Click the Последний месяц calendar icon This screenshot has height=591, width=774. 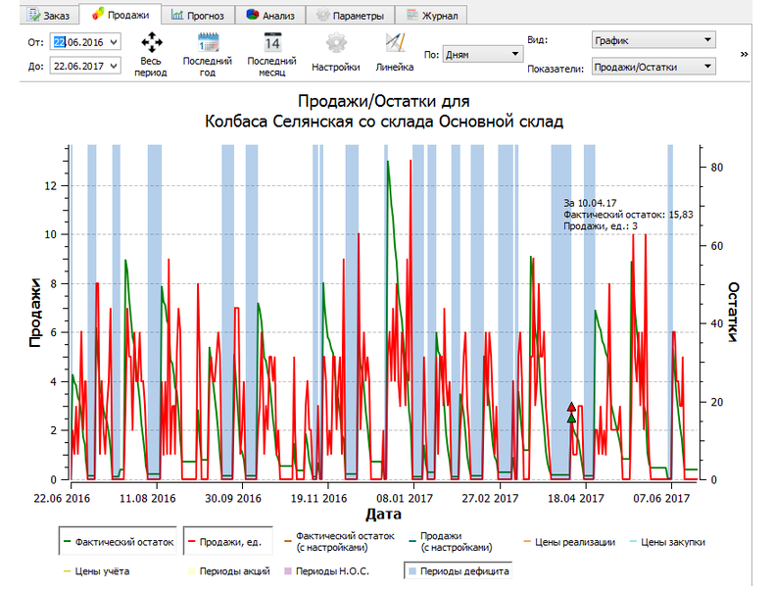[x=272, y=42]
